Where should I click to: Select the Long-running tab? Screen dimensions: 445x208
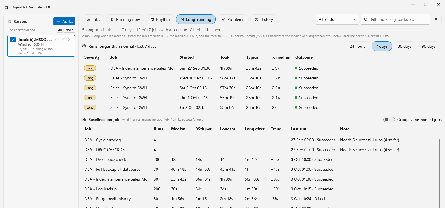[196, 19]
